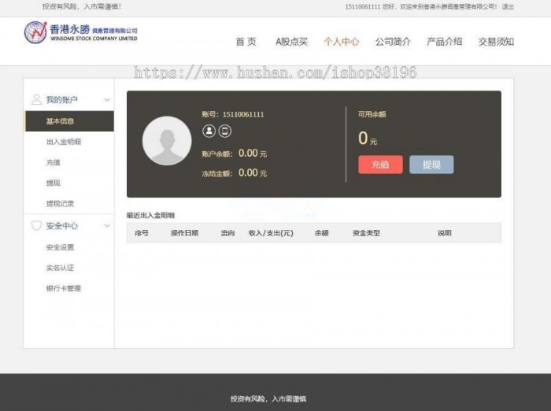Select 出入金明细 in the sidebar
The width and height of the screenshot is (551, 411).
coord(64,142)
